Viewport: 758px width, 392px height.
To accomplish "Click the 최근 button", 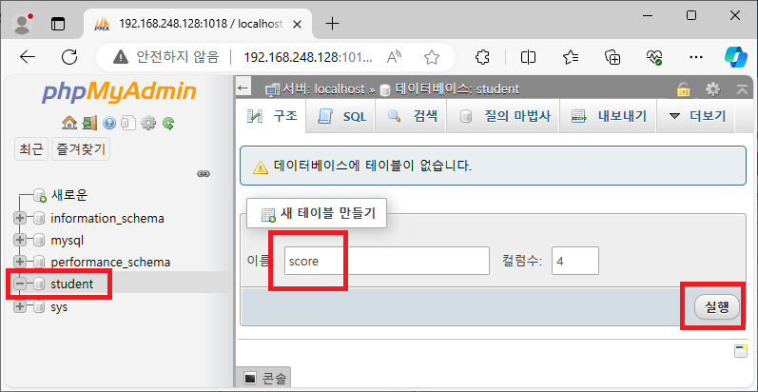I will pos(31,148).
